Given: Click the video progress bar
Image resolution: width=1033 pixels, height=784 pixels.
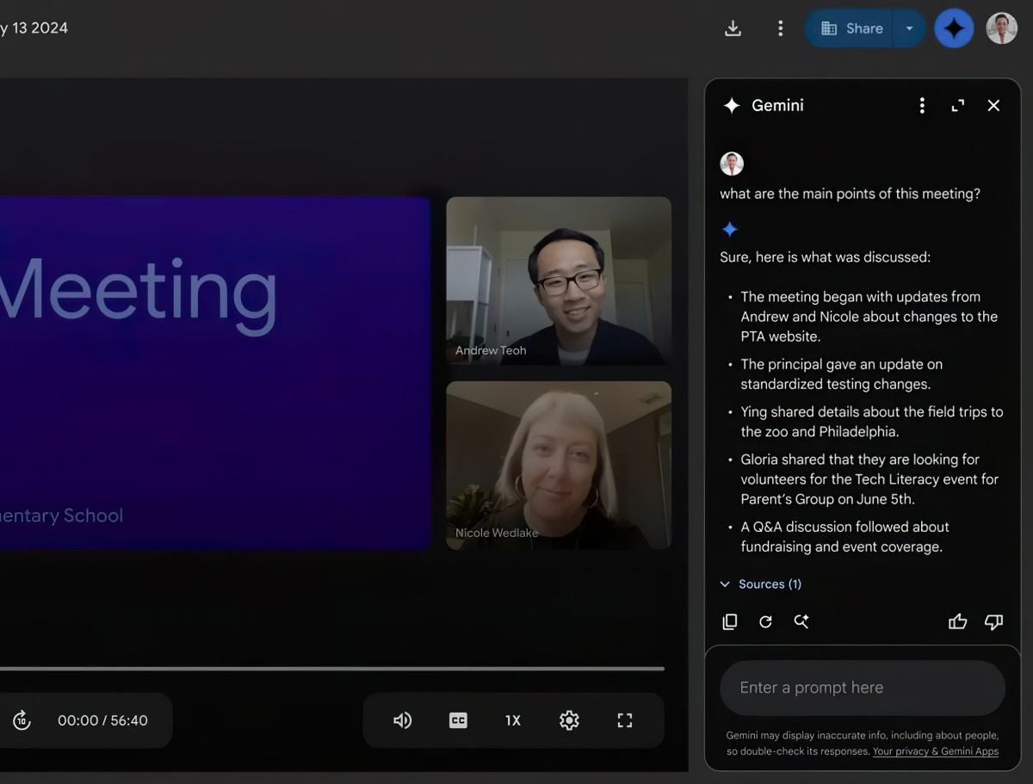Looking at the screenshot, I should tap(332, 668).
